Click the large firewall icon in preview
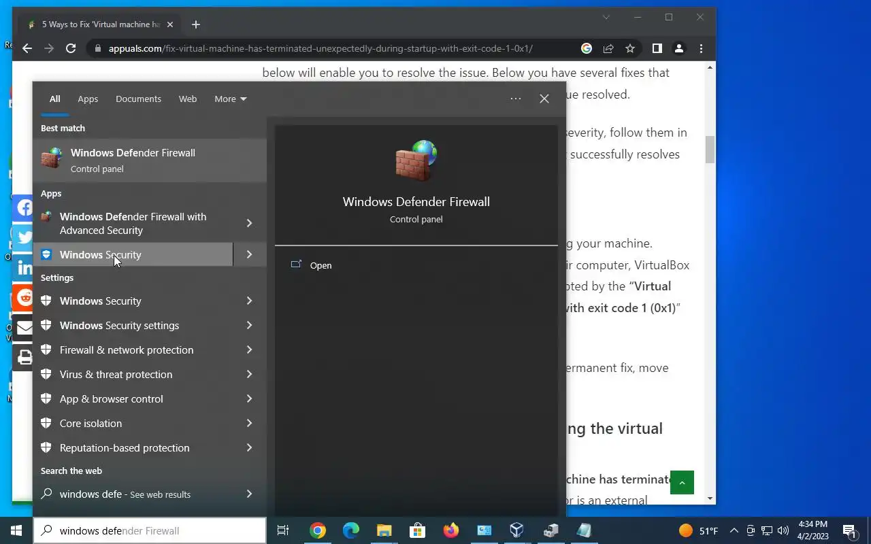The height and width of the screenshot is (544, 871). 416,160
